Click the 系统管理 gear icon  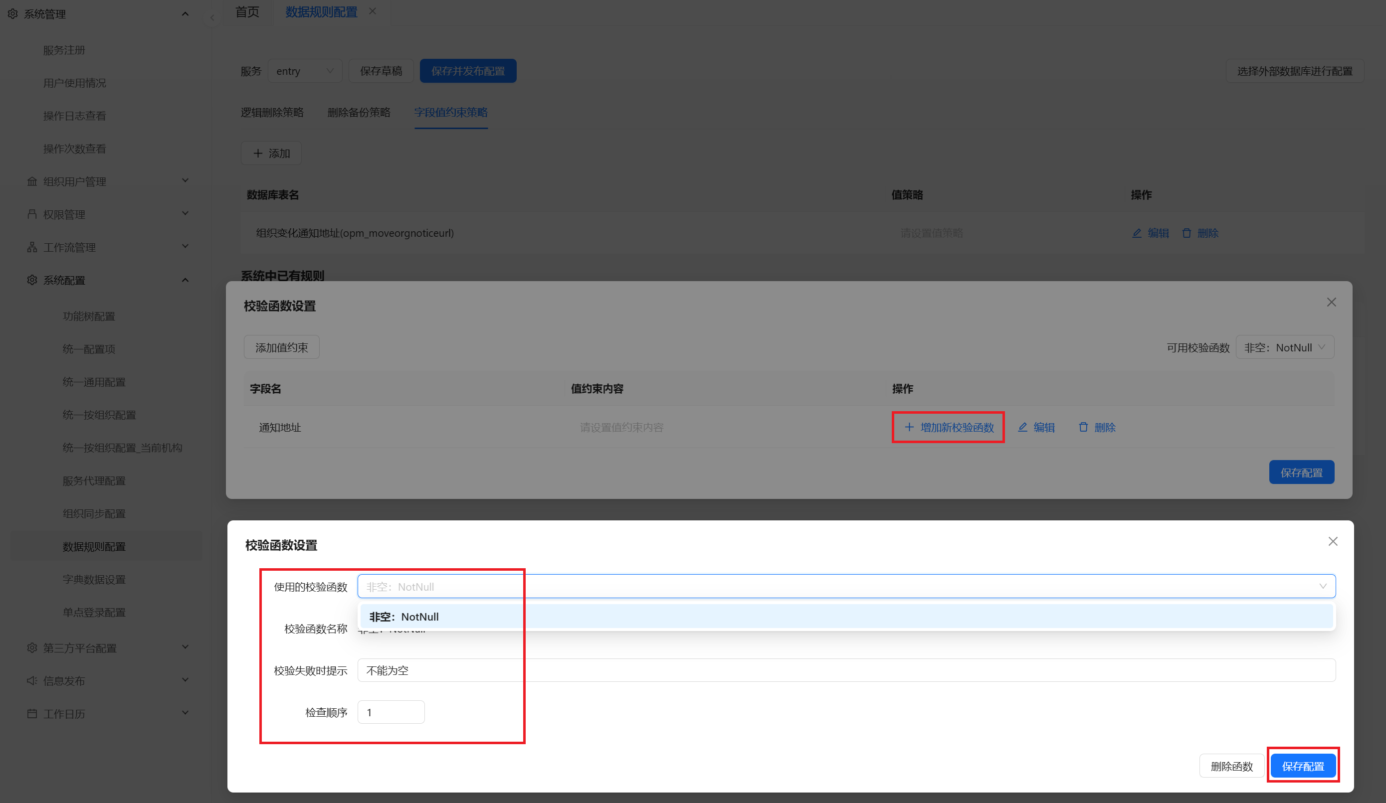(12, 14)
